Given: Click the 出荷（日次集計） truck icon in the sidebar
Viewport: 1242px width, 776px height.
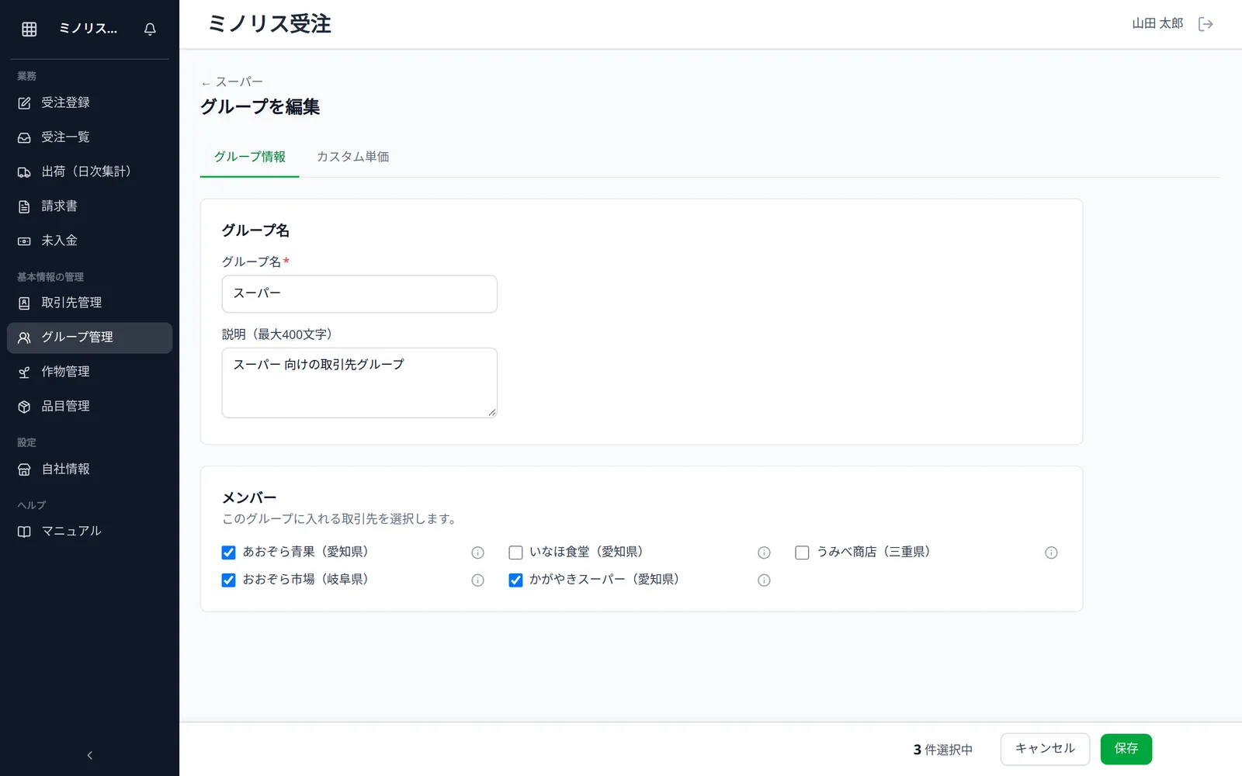Looking at the screenshot, I should click(24, 172).
